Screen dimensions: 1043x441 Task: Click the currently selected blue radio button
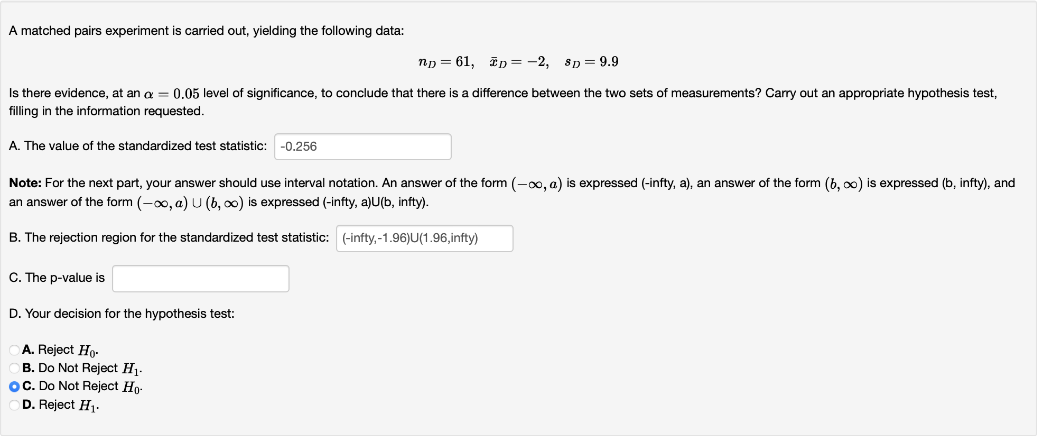(x=13, y=386)
